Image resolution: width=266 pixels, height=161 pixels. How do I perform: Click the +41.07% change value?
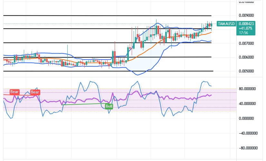click(x=245, y=28)
